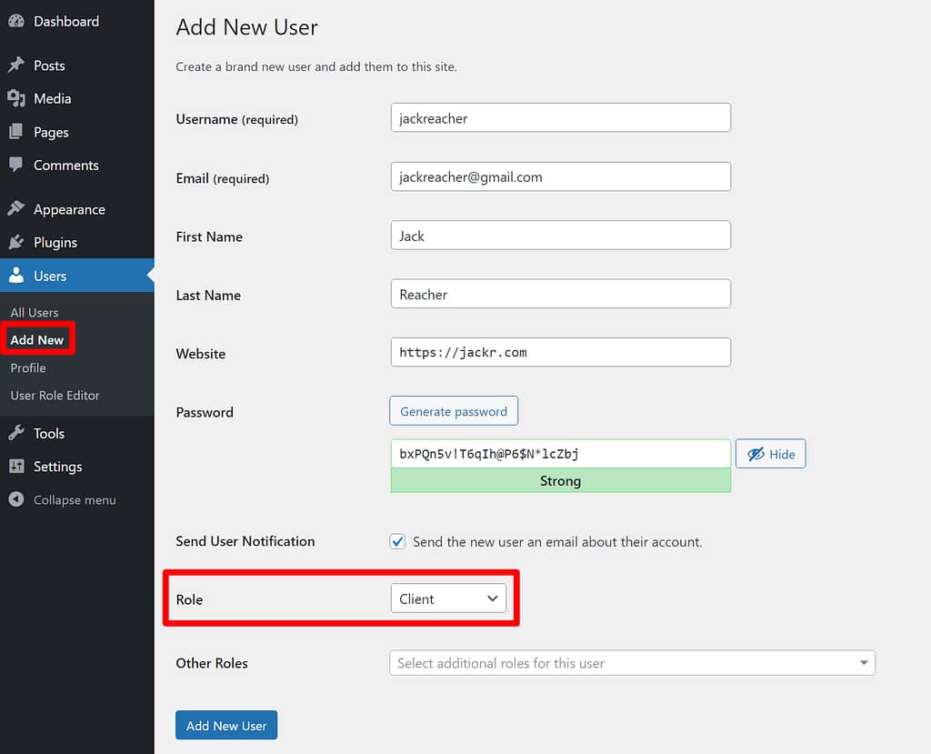931x754 pixels.
Task: Uncheck Send User Notification checkbox
Action: (x=397, y=541)
